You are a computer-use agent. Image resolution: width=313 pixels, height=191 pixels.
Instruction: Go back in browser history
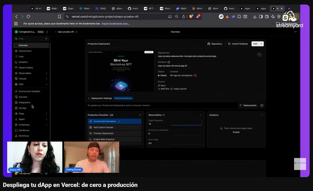coord(16,16)
